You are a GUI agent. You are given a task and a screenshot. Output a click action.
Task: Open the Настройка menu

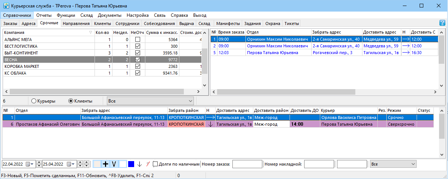point(138,15)
